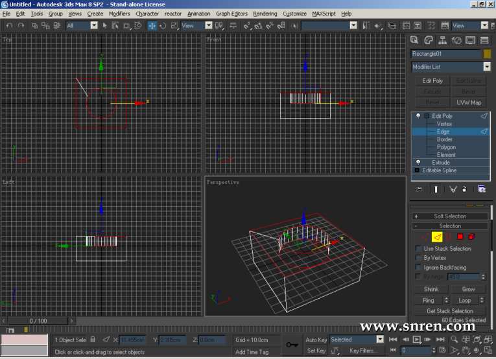Open the MAXScript menu
This screenshot has width=496, height=359.
[x=324, y=14]
